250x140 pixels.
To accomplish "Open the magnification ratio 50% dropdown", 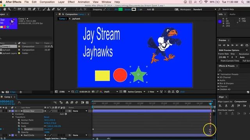I will [x=64, y=92].
